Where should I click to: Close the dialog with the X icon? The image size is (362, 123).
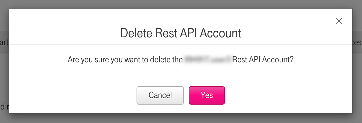[x=339, y=21]
